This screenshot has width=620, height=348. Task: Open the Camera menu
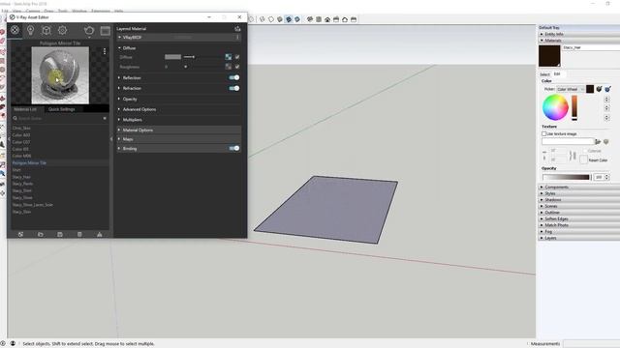[32, 11]
